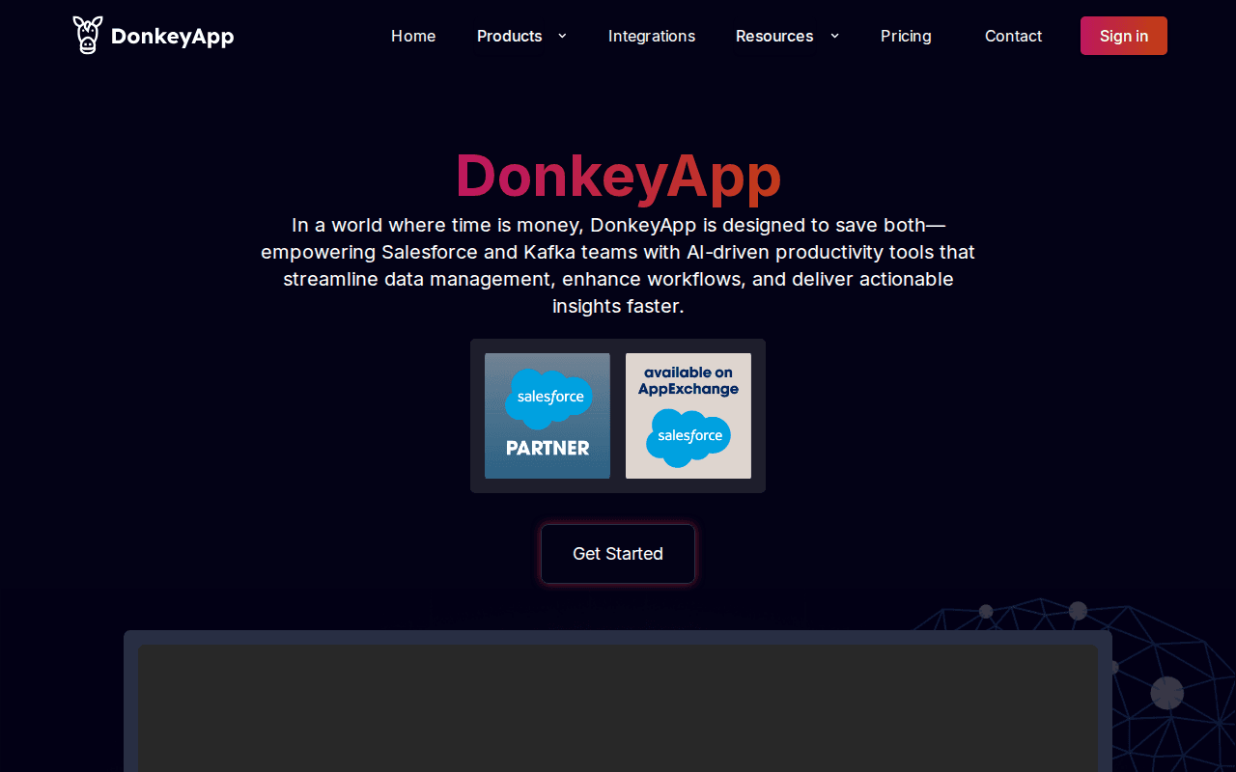This screenshot has height=772, width=1236.
Task: Click the Sign in button
Action: point(1124,36)
